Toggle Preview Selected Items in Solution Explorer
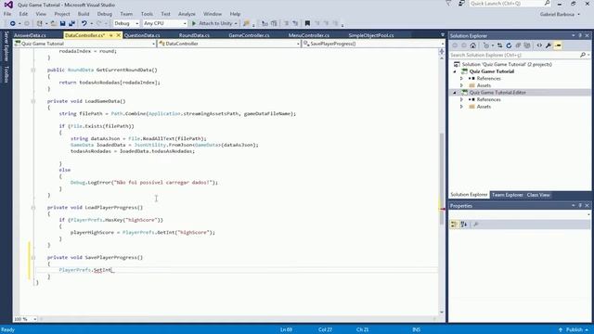 tap(558, 45)
